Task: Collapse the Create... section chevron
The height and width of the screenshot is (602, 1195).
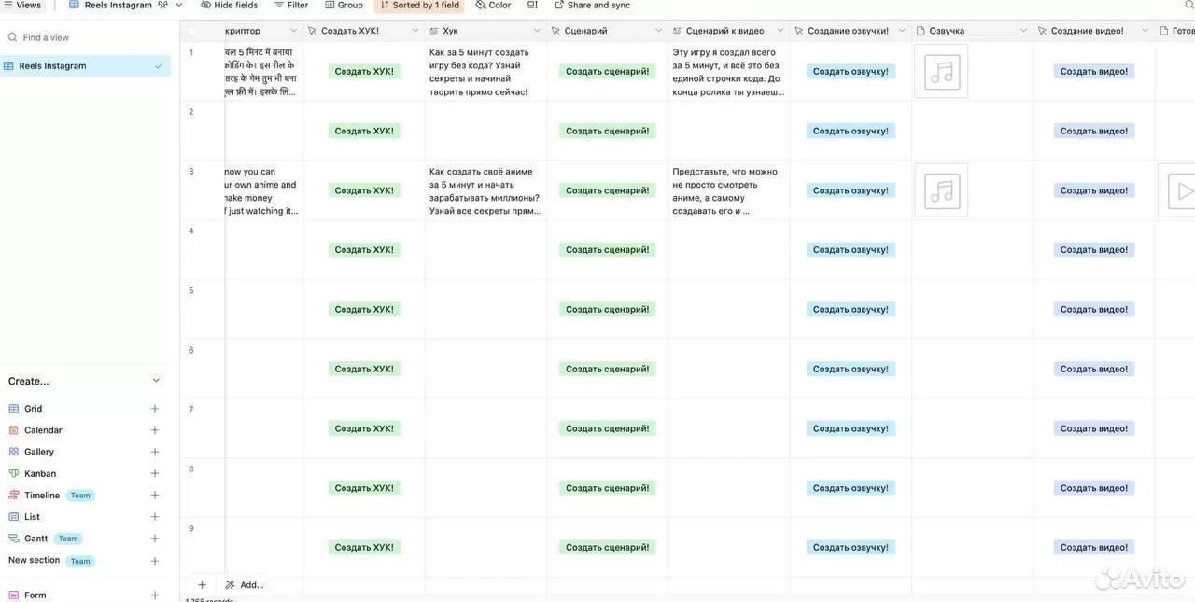Action: (x=156, y=381)
